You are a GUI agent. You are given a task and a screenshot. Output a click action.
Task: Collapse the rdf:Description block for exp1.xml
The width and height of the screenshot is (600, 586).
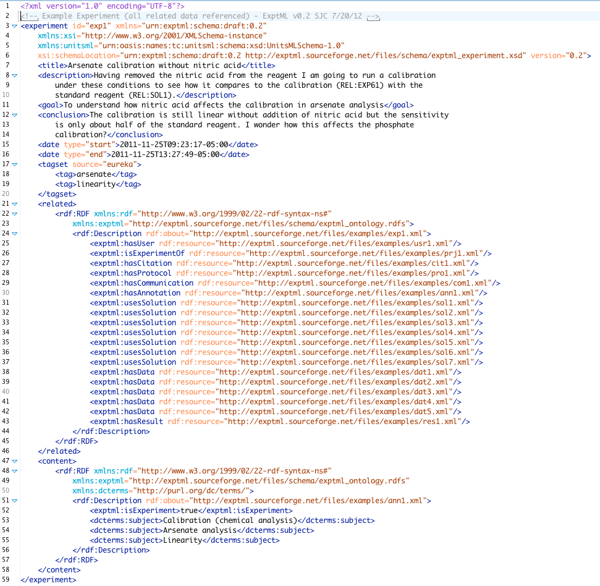click(14, 233)
